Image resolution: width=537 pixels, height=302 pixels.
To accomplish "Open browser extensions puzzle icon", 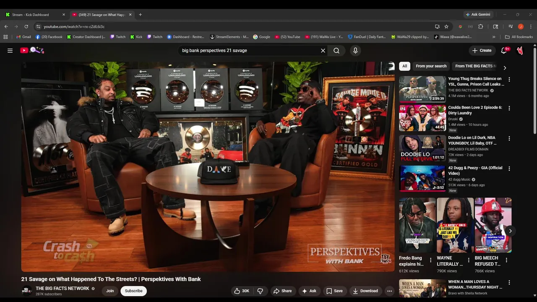I will pyautogui.click(x=481, y=26).
